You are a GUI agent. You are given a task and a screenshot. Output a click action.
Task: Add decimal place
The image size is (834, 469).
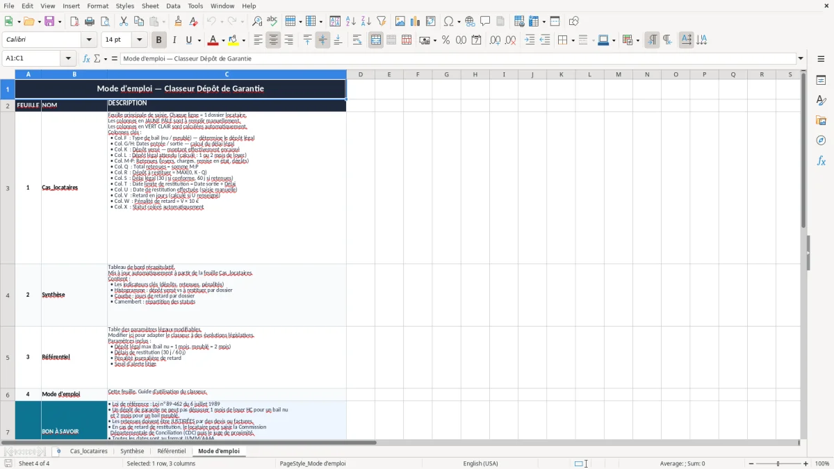coord(496,40)
